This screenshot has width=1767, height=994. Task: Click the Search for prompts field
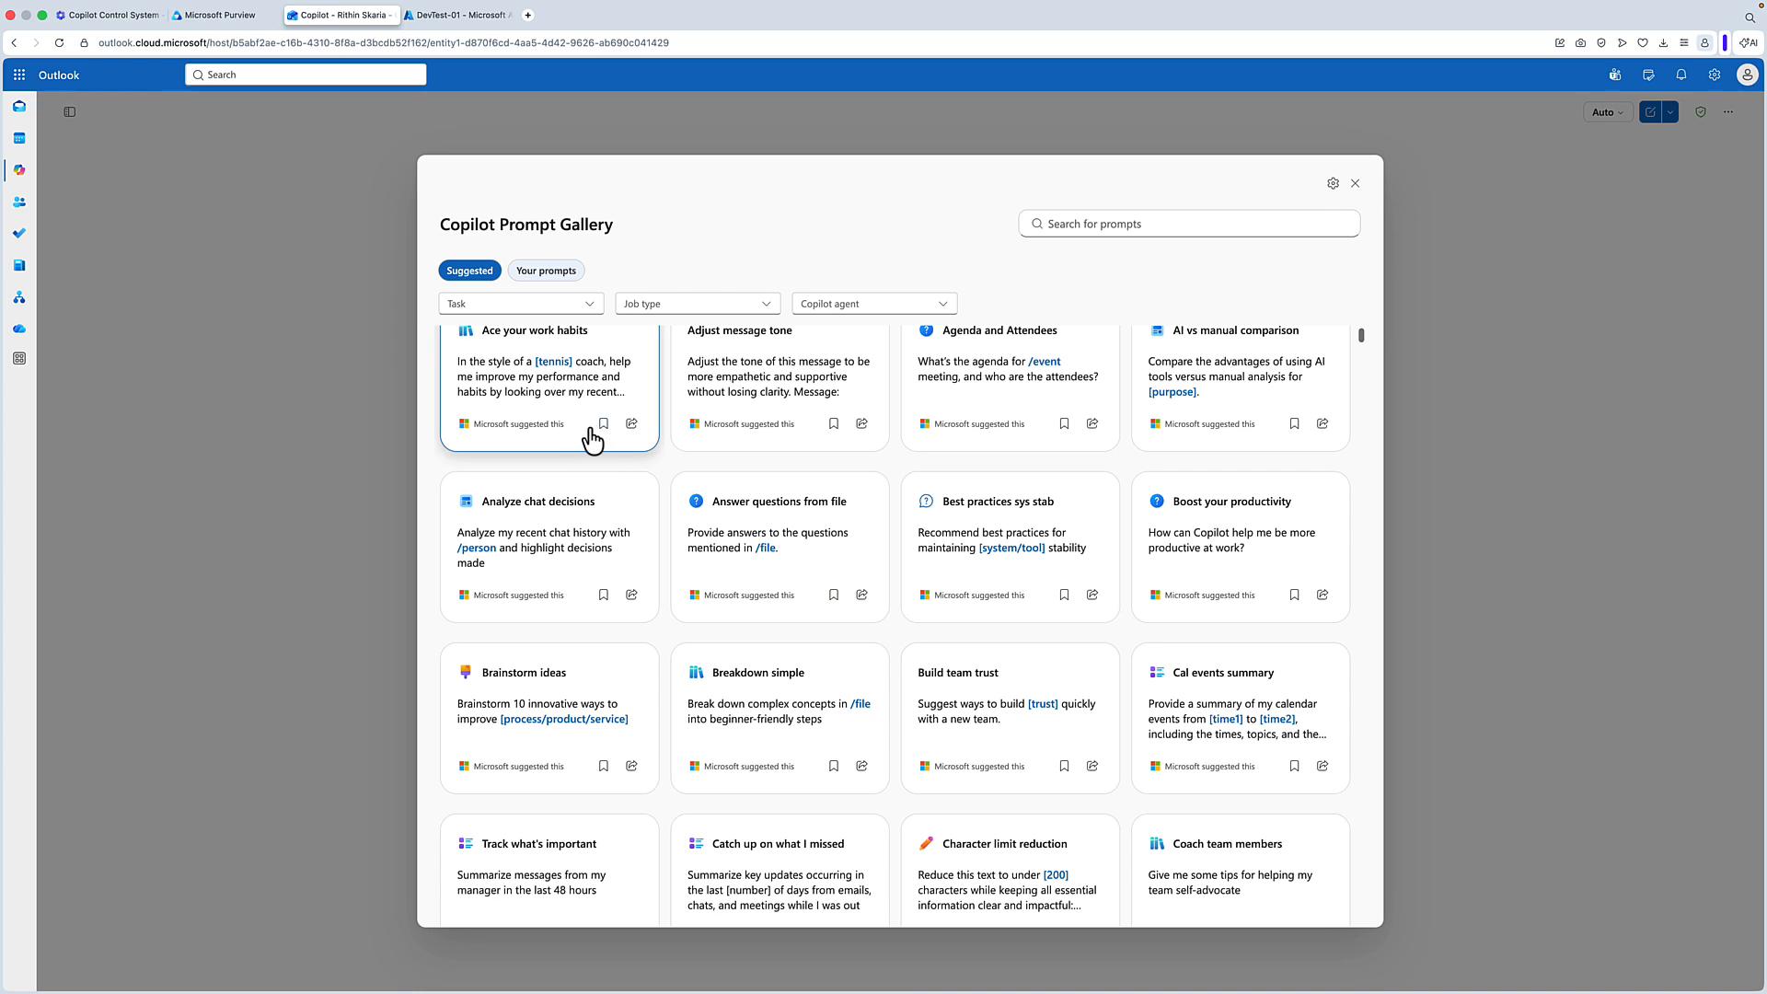pos(1189,224)
